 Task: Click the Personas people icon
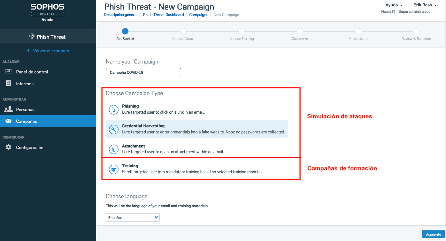click(9, 109)
